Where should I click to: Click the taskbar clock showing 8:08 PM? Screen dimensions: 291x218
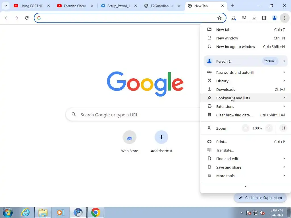(x=277, y=213)
